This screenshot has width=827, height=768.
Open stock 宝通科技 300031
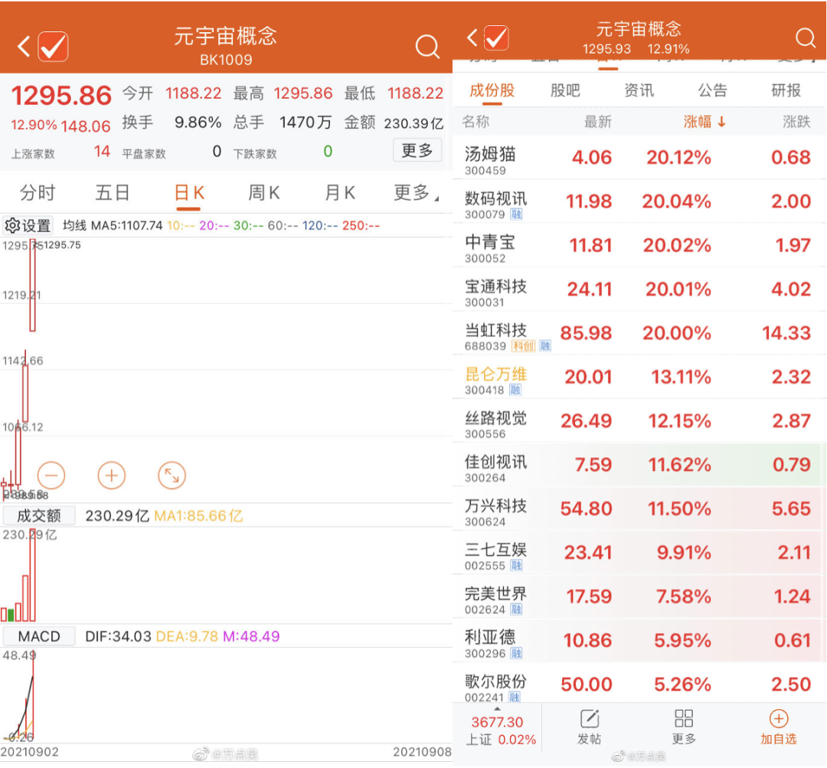(x=639, y=289)
